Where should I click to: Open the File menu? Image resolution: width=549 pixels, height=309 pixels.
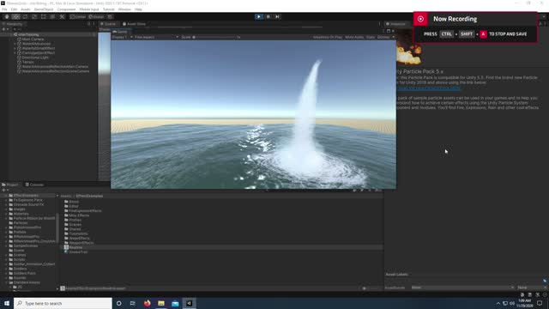click(4, 9)
